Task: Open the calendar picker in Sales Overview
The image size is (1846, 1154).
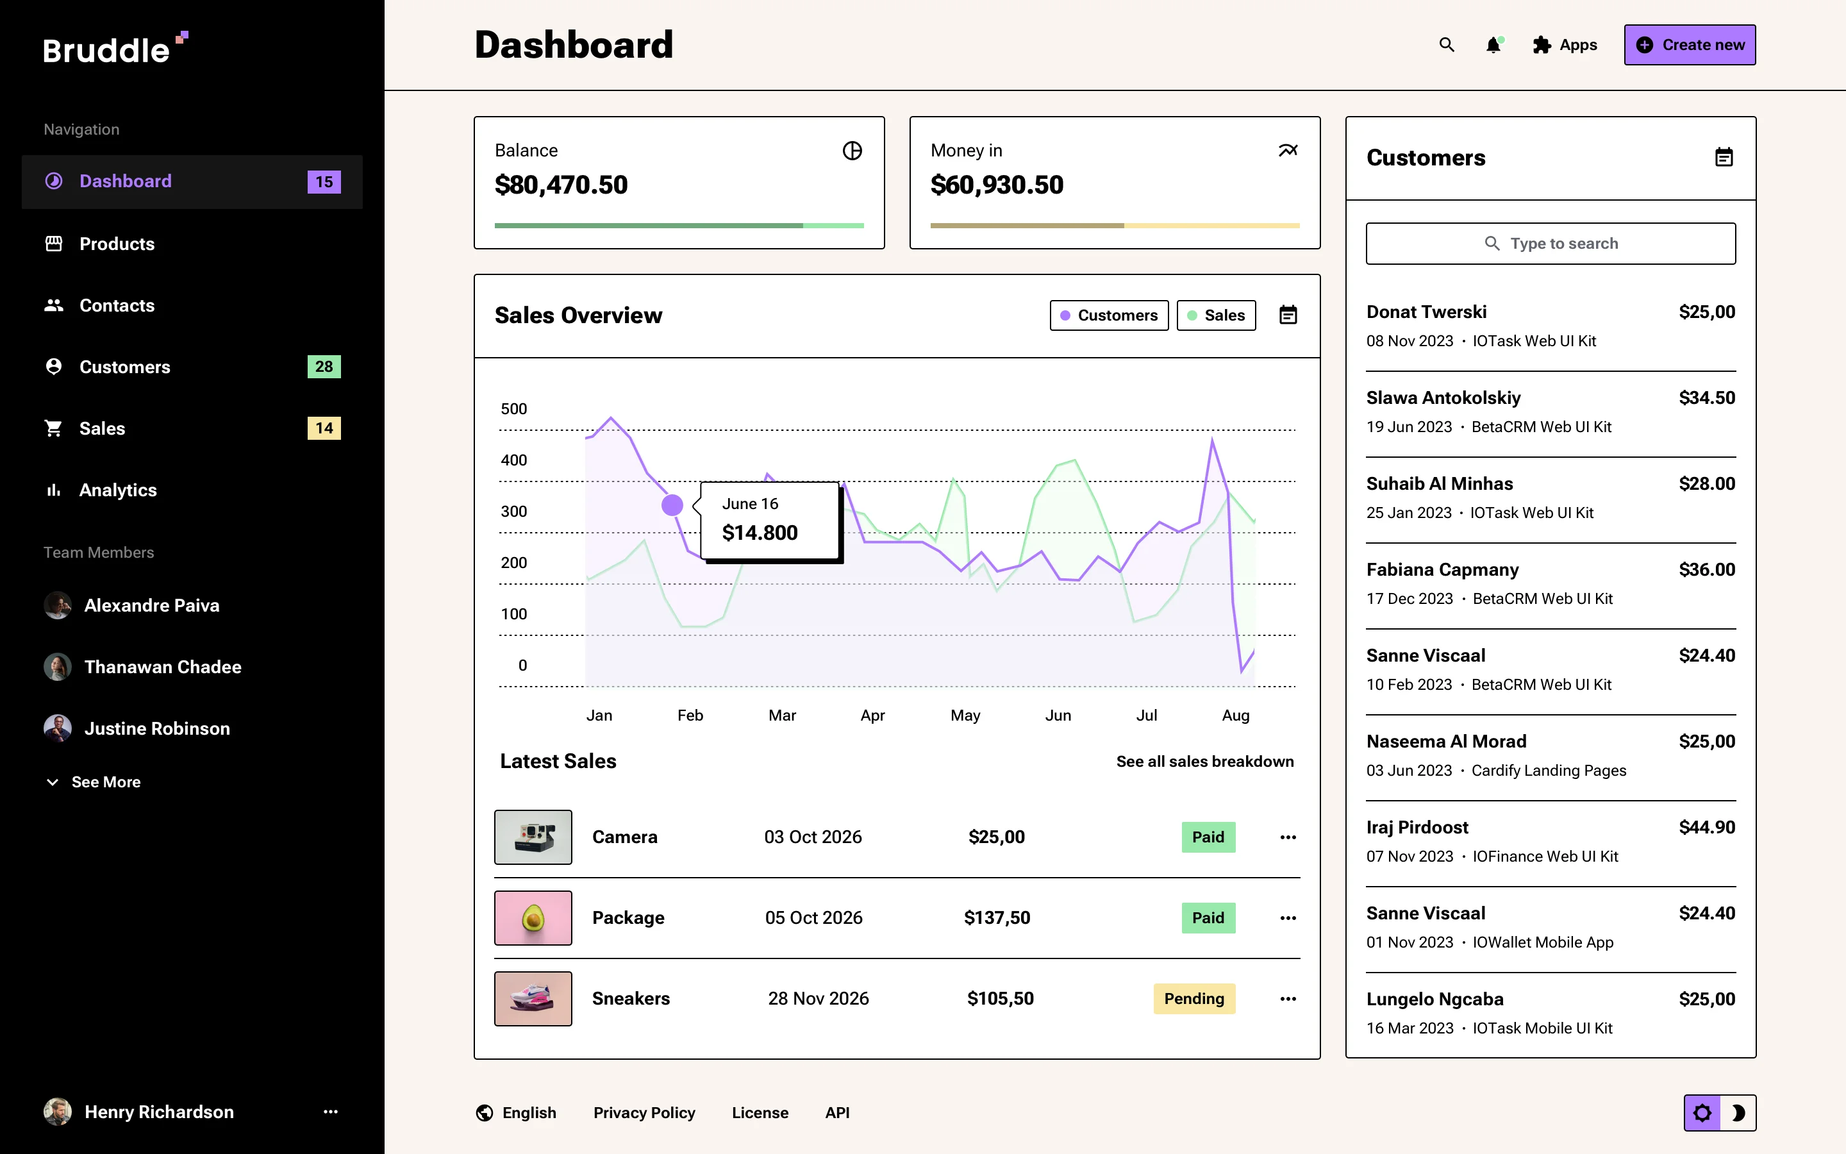Action: tap(1288, 315)
